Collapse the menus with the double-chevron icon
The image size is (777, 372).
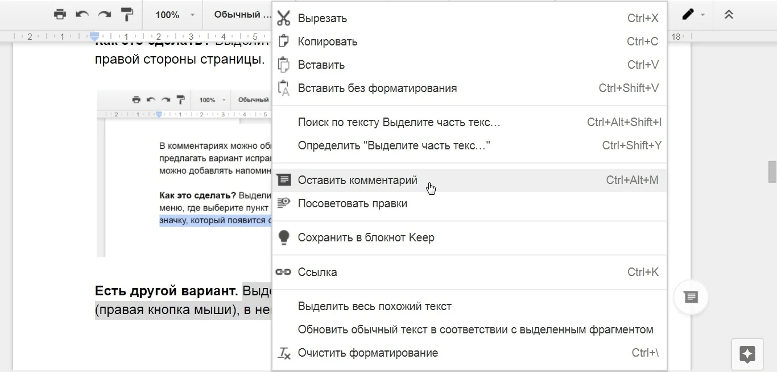point(729,14)
